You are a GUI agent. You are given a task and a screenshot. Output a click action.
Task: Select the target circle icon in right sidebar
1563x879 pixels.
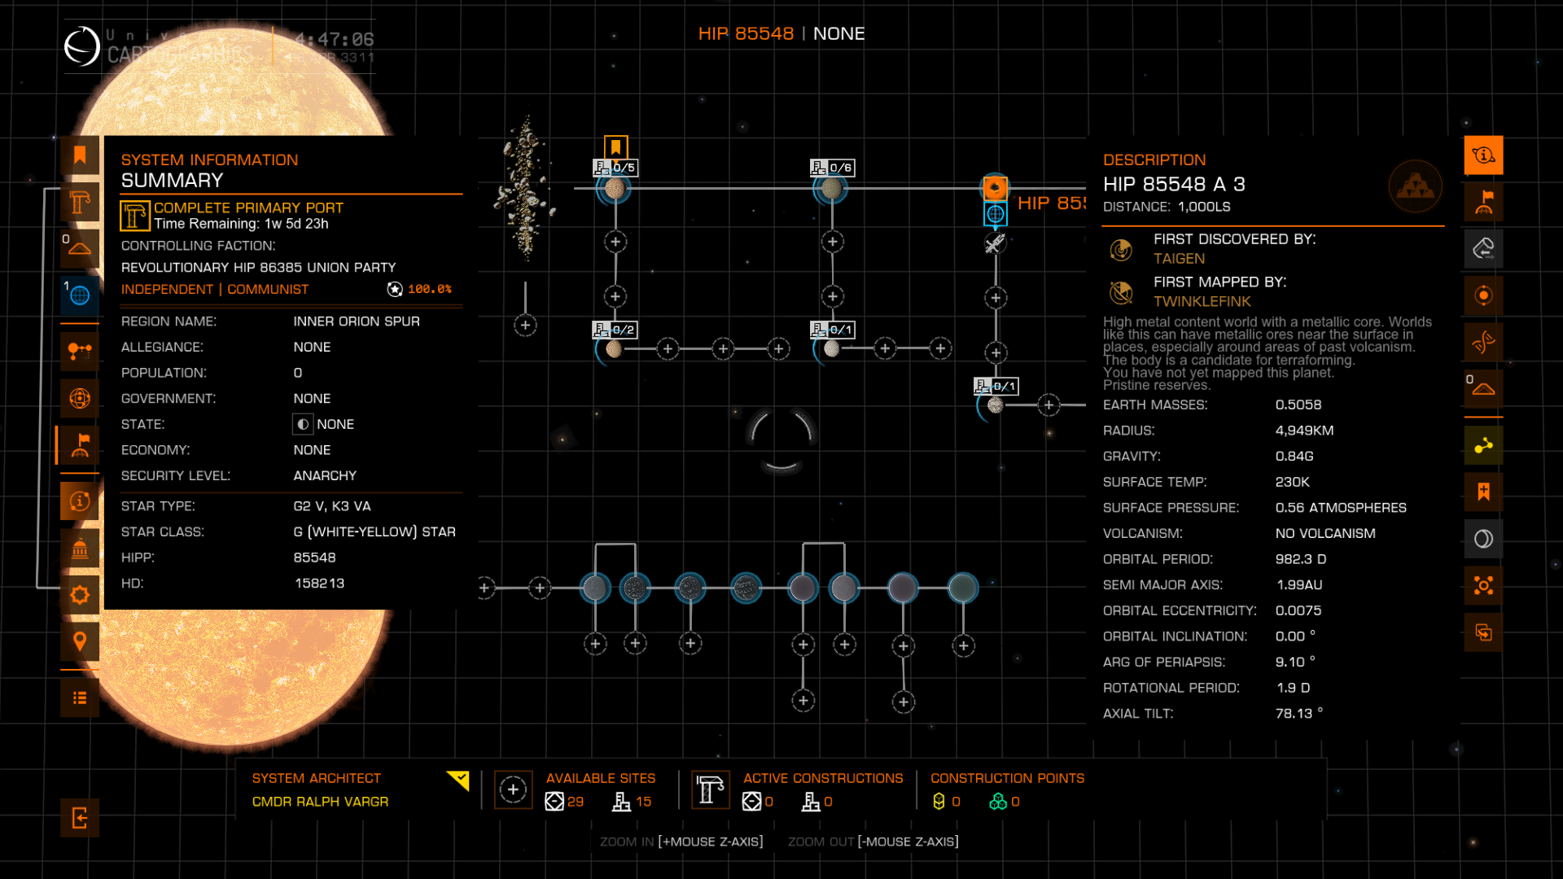pos(1483,295)
